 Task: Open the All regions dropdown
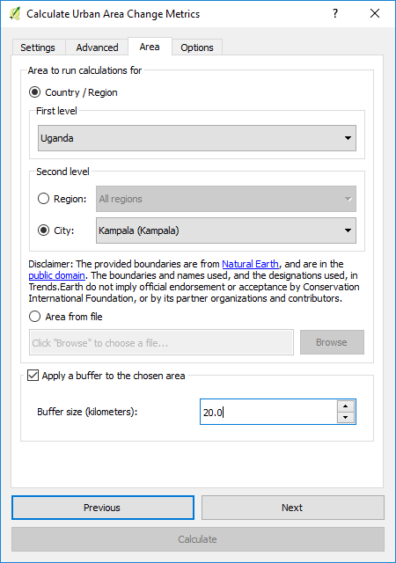point(226,199)
